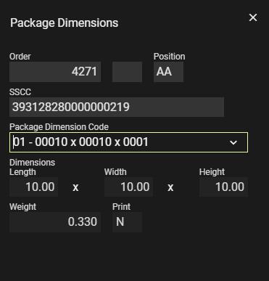Screen dimensions: 269x281
Task: Click into the SSCC number field
Action: pos(117,107)
